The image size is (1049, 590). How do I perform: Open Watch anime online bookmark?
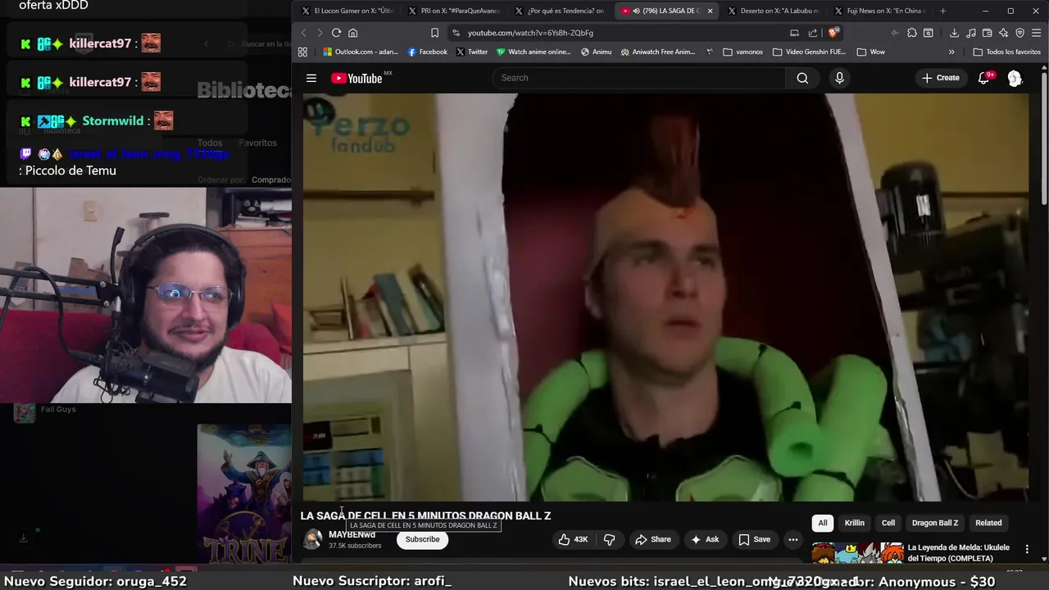click(534, 52)
